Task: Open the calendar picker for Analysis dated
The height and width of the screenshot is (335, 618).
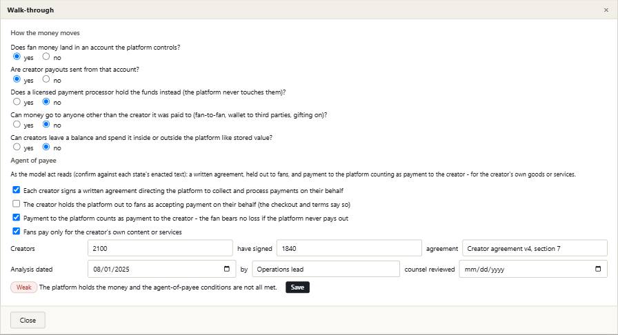Action: point(227,269)
